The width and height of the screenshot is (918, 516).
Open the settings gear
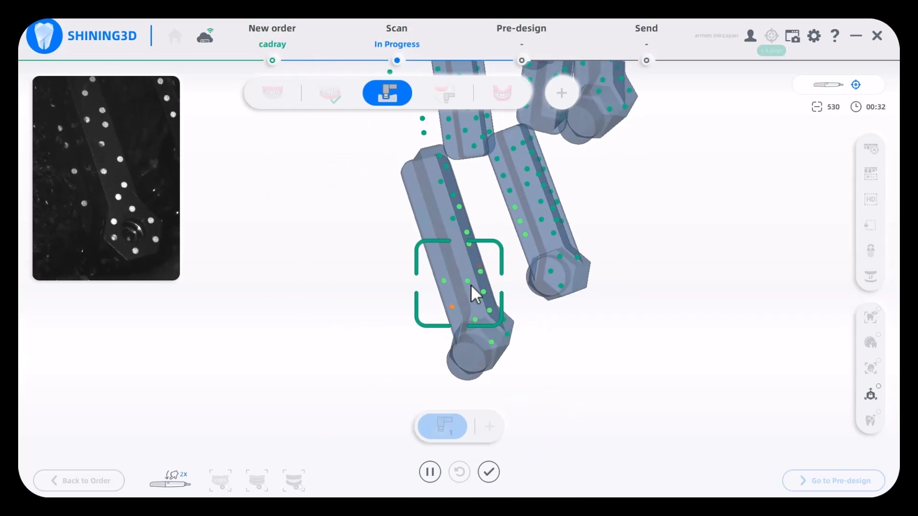pos(814,36)
